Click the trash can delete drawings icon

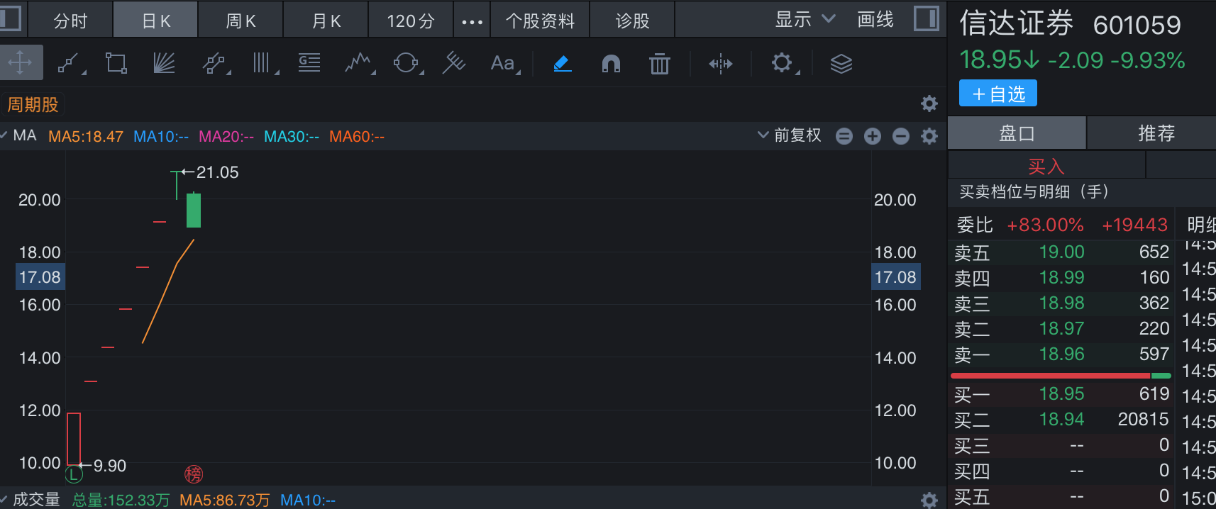click(x=659, y=65)
